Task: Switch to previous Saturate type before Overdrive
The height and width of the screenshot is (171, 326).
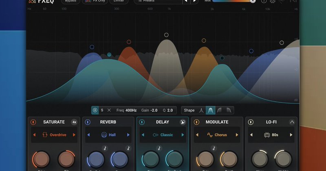Action: 34,135
